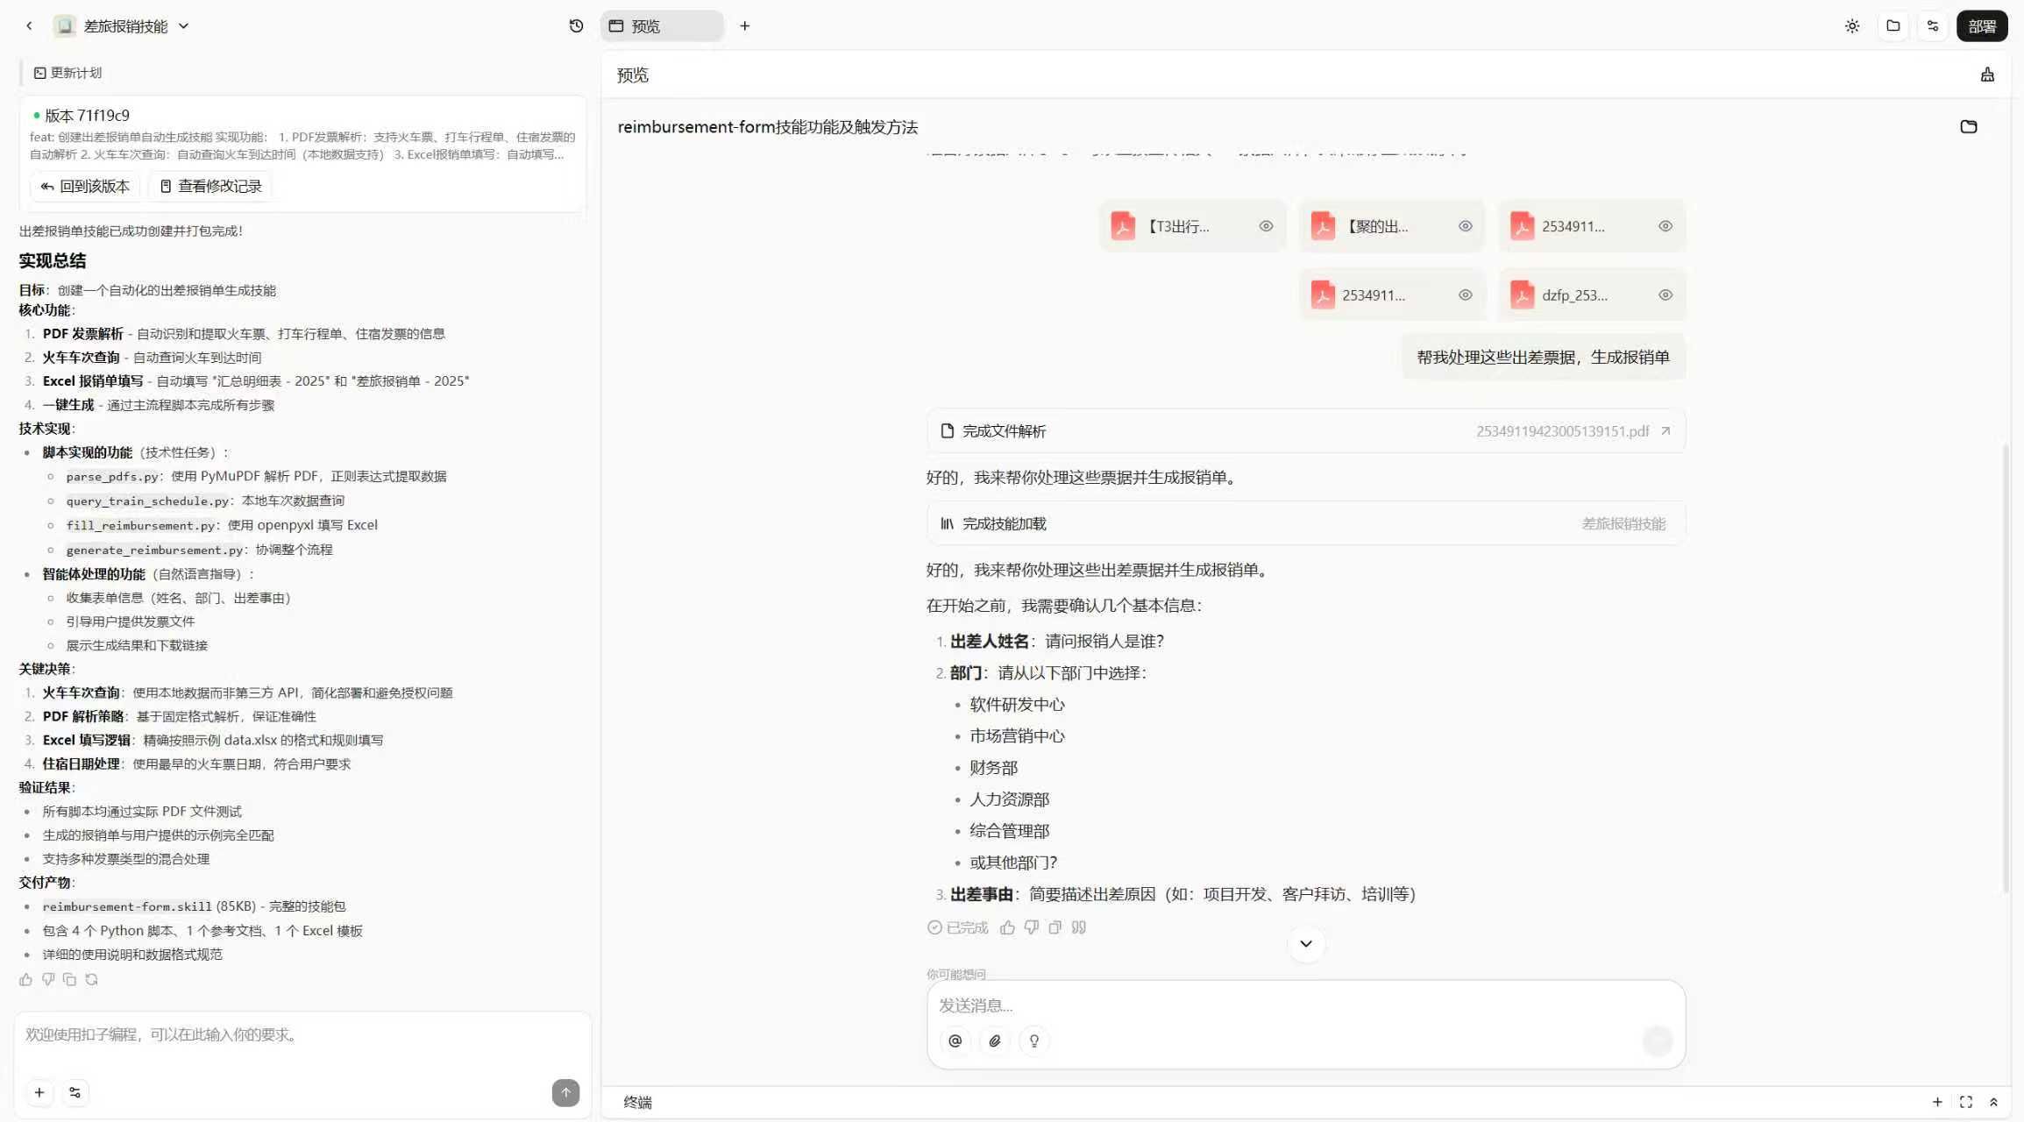Preview the 【聚的出 PDF via its eye icon
The image size is (2024, 1122).
point(1465,226)
